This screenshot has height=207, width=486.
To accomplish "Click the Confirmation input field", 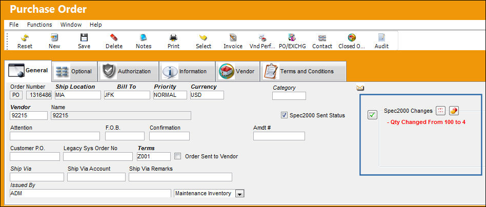I will [x=169, y=136].
